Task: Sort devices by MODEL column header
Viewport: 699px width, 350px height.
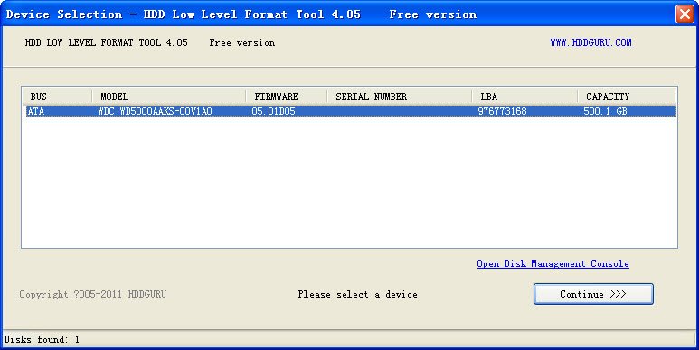Action: point(169,97)
